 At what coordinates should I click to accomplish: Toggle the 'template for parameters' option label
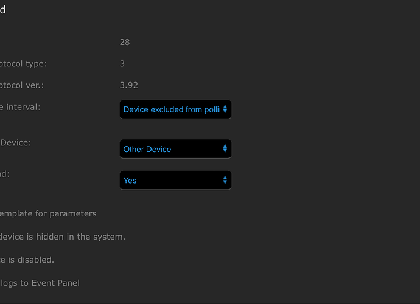(x=48, y=213)
